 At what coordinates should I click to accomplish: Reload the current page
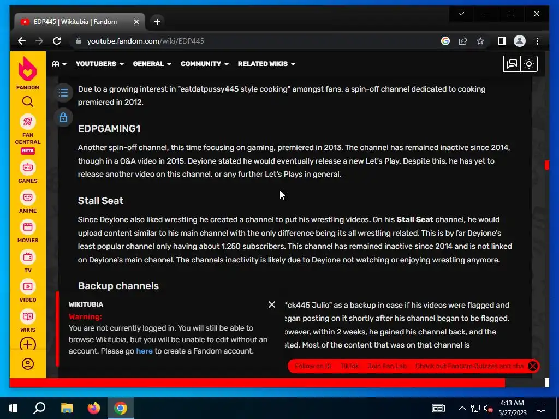pyautogui.click(x=57, y=41)
